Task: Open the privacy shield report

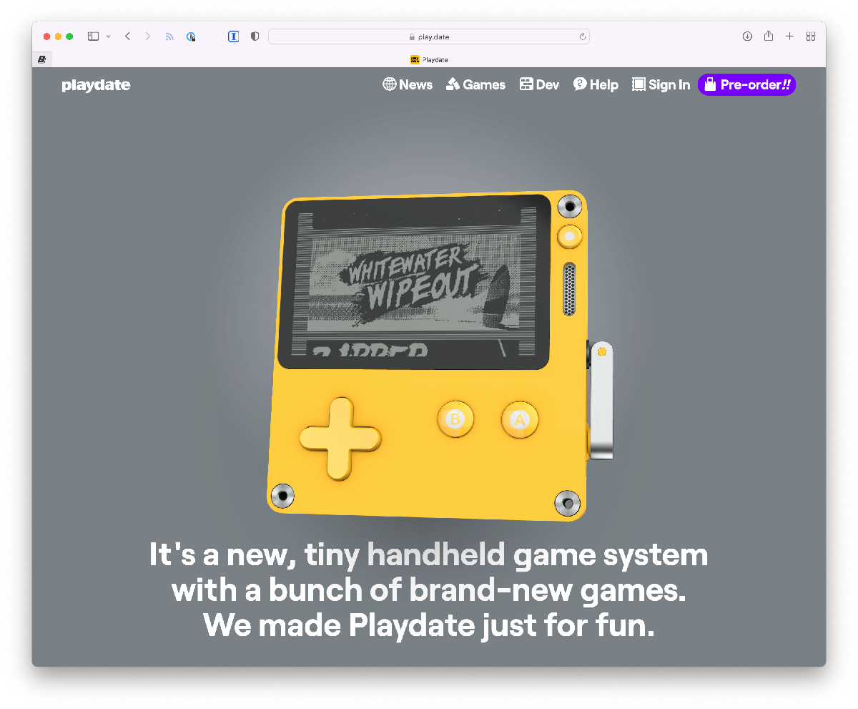Action: pos(255,36)
